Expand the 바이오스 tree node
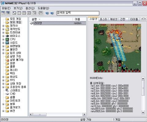The image size is (147, 122). point(3,36)
